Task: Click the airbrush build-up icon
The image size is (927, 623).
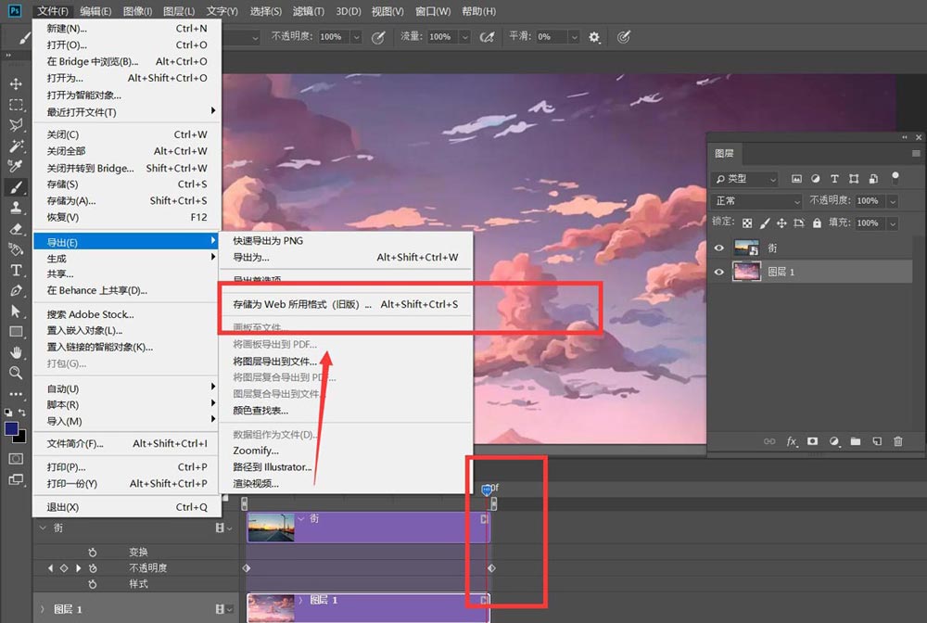Action: click(487, 37)
